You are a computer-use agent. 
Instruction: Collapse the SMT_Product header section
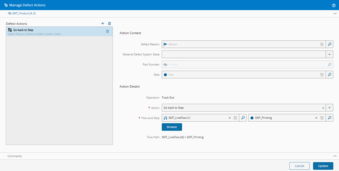(x=335, y=13)
